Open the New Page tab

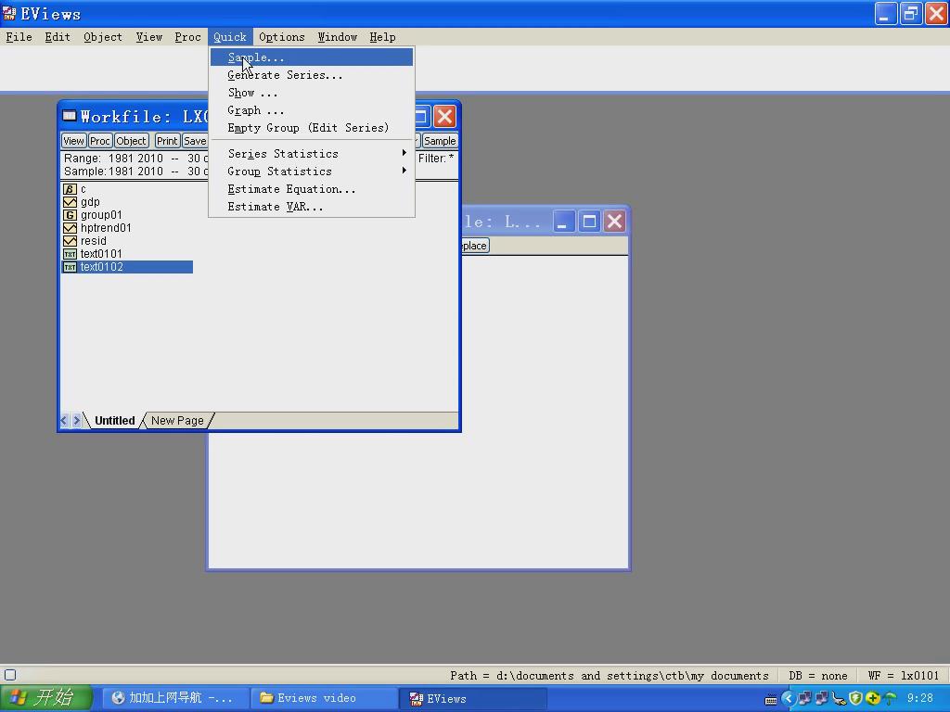tap(177, 421)
